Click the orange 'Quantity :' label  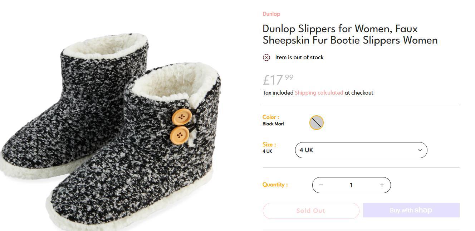coord(275,185)
